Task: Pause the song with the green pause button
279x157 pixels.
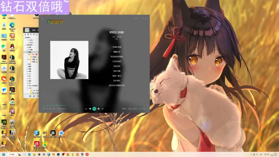Action: (x=94, y=109)
